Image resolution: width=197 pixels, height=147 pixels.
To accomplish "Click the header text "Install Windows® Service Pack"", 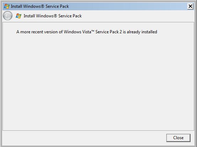I will click(53, 16).
